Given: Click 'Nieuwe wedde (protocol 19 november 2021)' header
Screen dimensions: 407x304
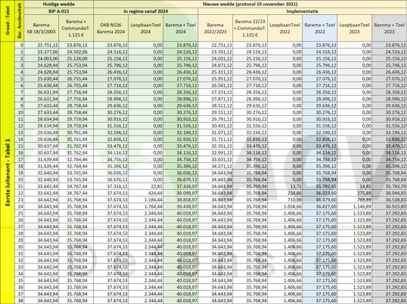Looking at the screenshot, I should click(250, 4).
